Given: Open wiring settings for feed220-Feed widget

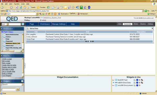Looking at the screenshot, I should pyautogui.click(x=142, y=80).
